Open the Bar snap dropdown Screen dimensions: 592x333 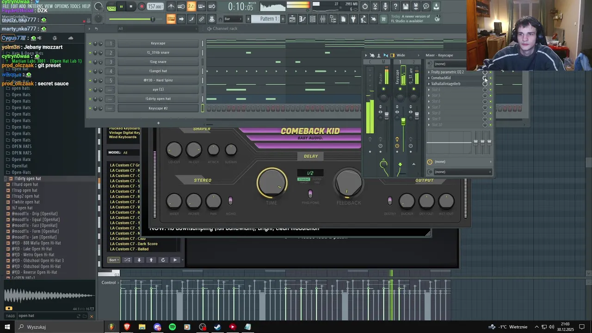point(233,19)
